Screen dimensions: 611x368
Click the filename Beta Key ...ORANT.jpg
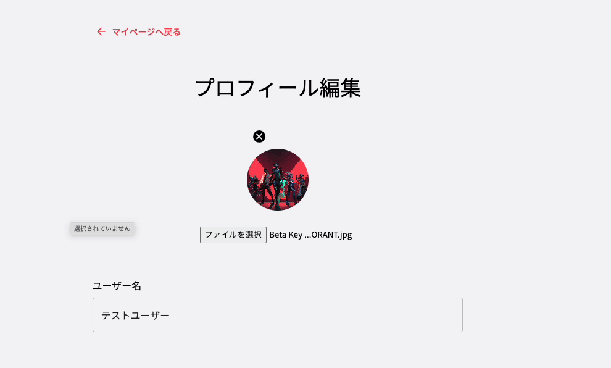coord(310,235)
